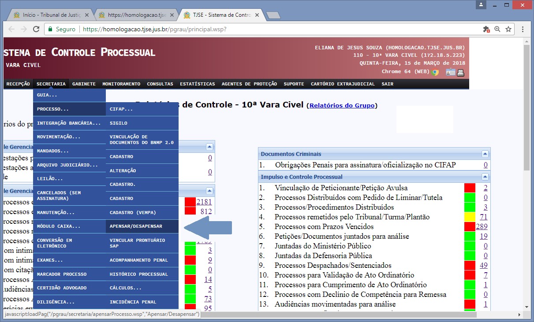This screenshot has height=322, width=534.
Task: Click the zoom magnifier icon in address bar
Action: point(497,29)
